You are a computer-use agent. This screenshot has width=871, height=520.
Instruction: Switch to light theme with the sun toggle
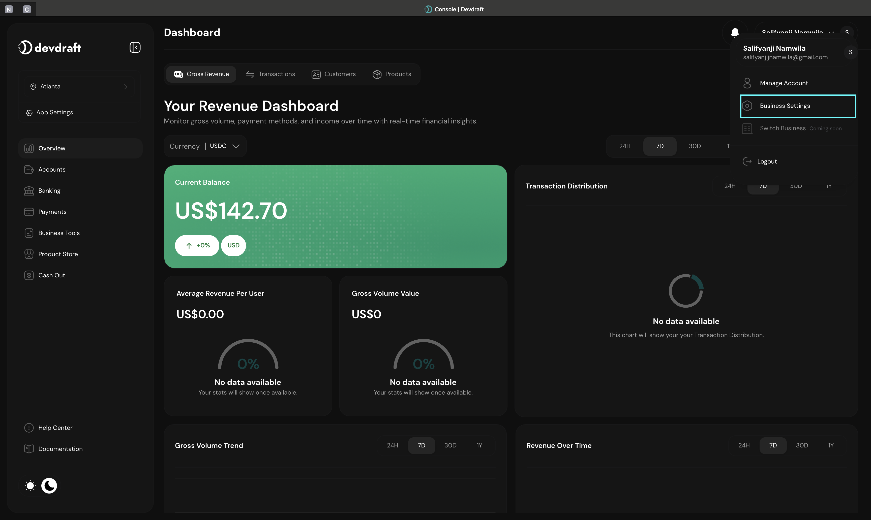coord(30,486)
